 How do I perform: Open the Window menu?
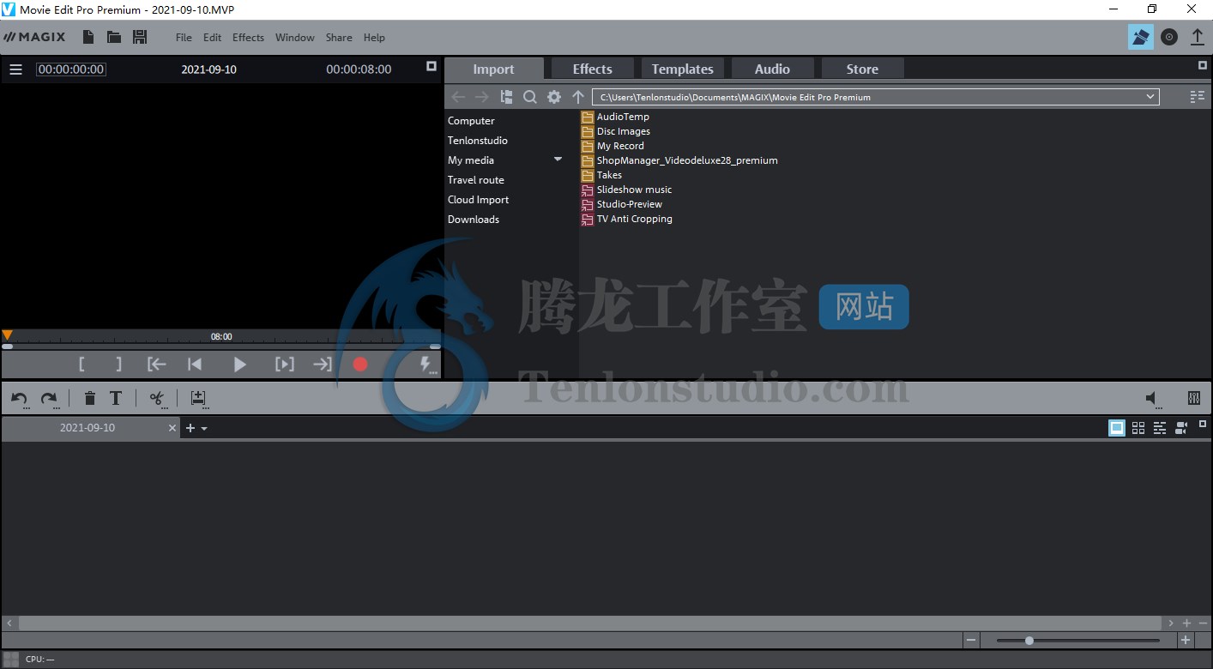click(x=294, y=37)
